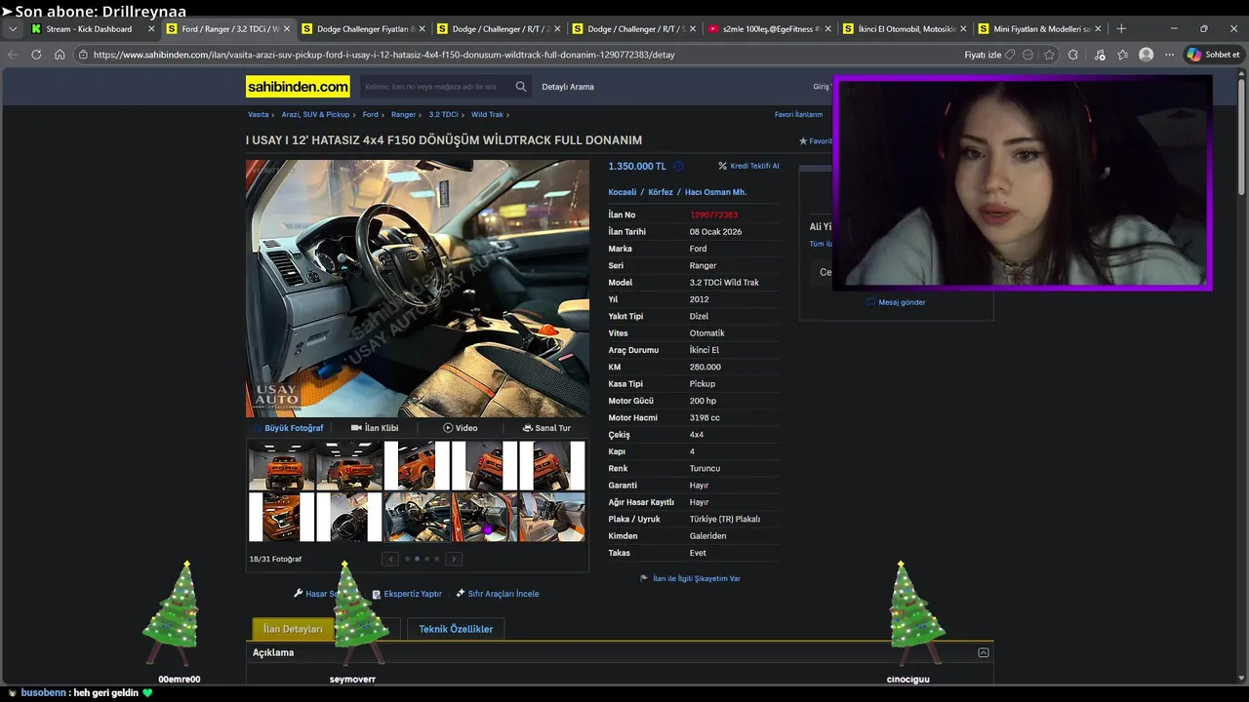
Task: Click listing number 1290772383
Action: tap(713, 214)
